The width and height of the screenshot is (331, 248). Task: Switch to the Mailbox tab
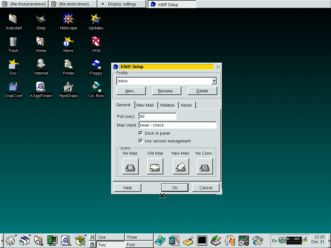coord(167,105)
